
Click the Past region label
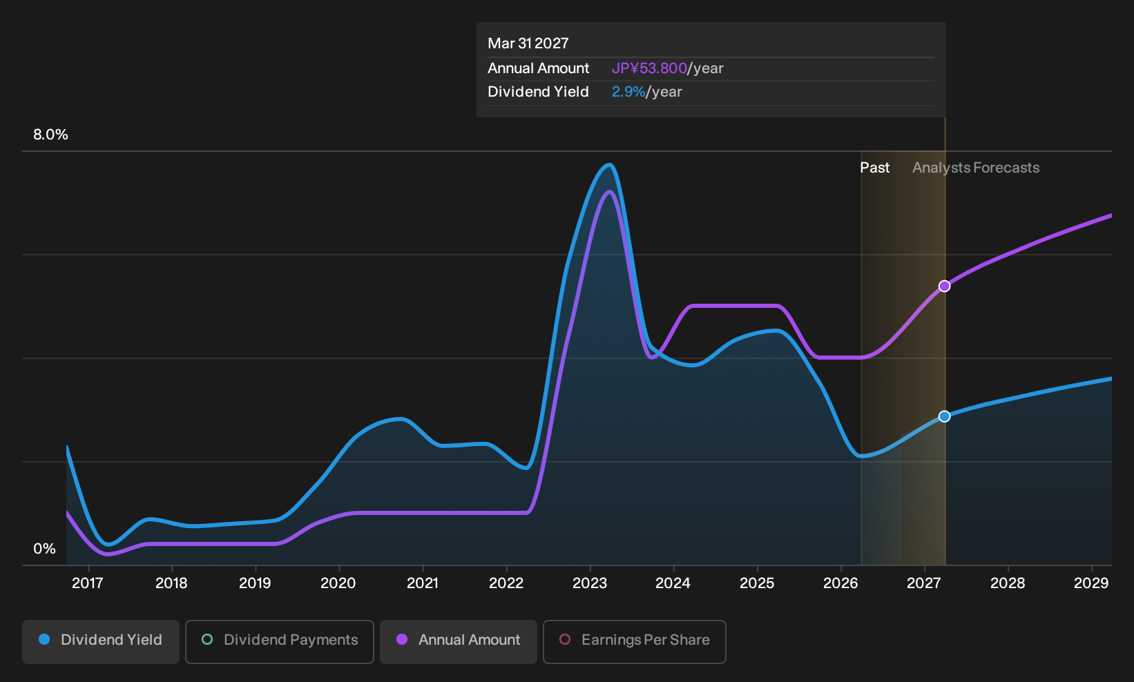(874, 168)
